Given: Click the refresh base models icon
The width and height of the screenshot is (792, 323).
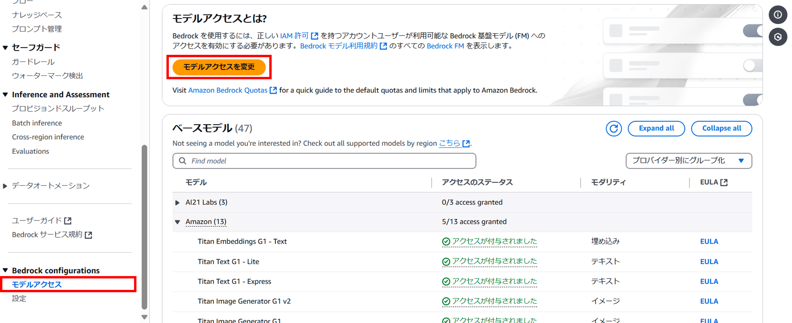Looking at the screenshot, I should (614, 129).
